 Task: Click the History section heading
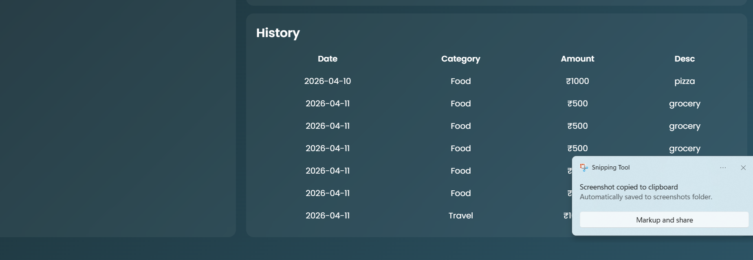(278, 33)
